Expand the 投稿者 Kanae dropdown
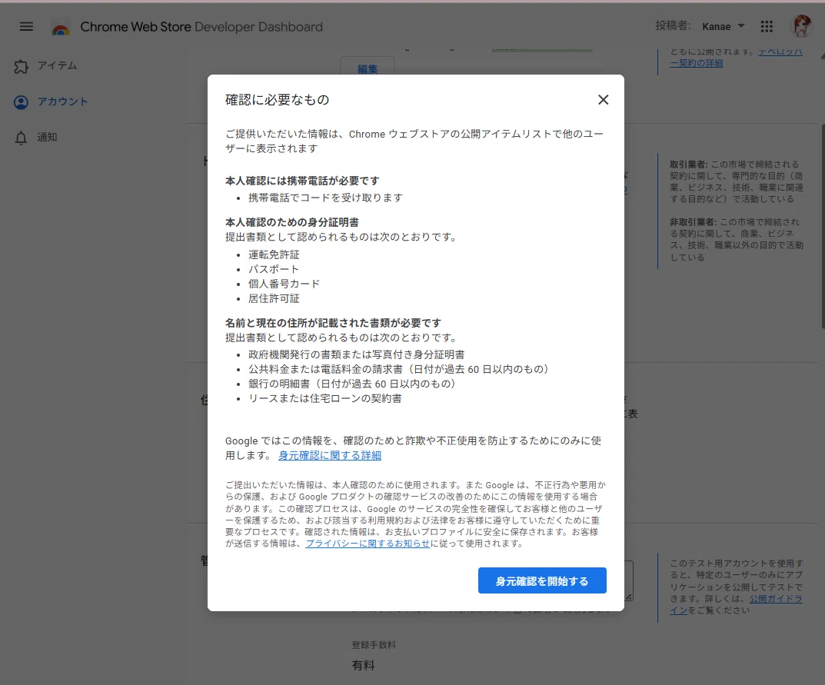825x685 pixels. [724, 26]
